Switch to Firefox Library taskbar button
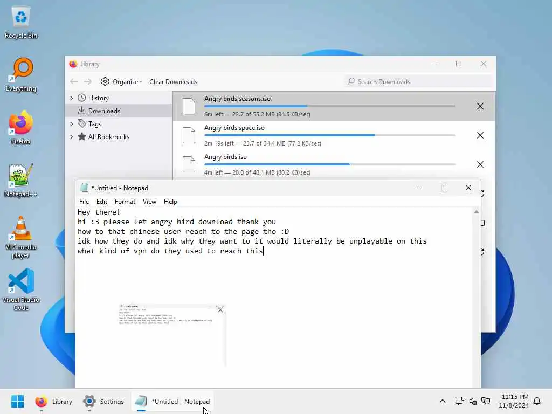This screenshot has height=414, width=552. (x=54, y=401)
